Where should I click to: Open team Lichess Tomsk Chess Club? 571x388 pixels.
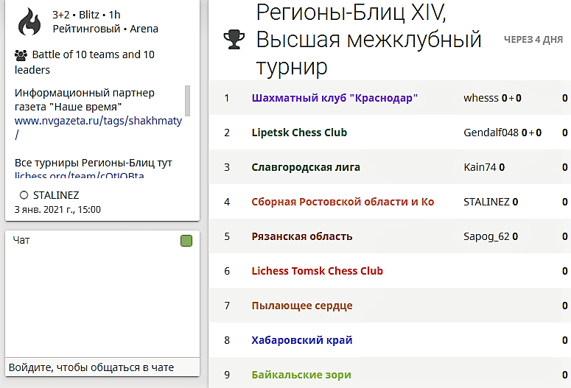(x=318, y=271)
